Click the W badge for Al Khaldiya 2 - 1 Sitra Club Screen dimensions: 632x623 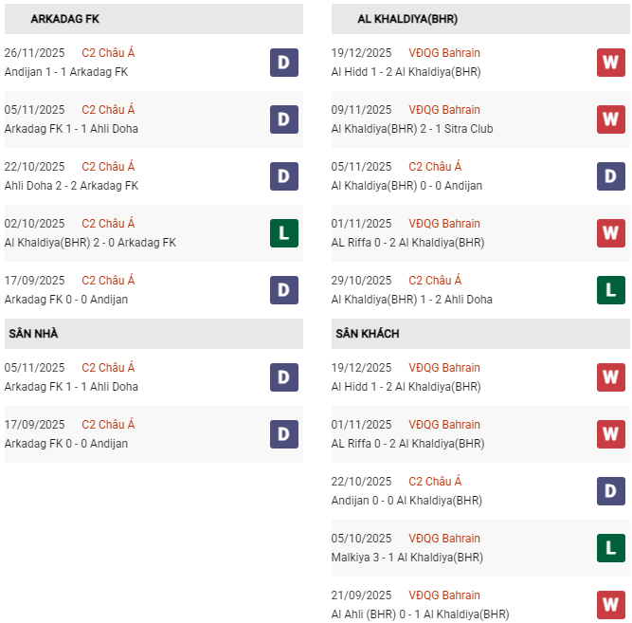click(610, 119)
